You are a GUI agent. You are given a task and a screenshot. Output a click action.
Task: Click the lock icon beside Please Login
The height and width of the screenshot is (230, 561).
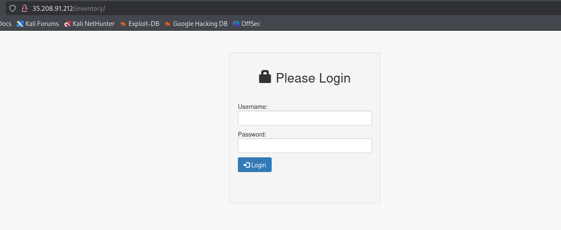tap(265, 77)
